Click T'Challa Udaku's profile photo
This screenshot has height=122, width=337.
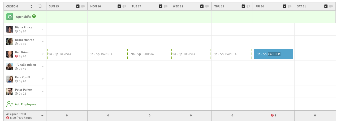10,67
